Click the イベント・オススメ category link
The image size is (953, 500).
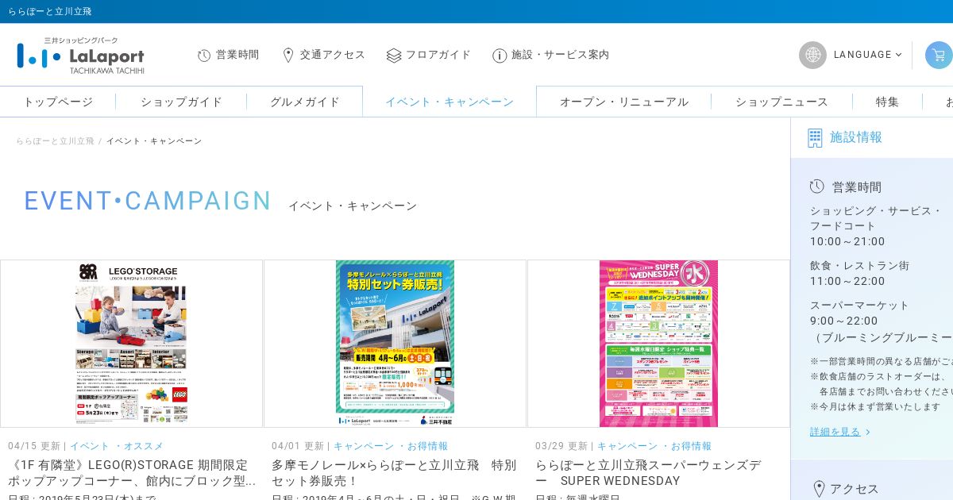coord(117,446)
